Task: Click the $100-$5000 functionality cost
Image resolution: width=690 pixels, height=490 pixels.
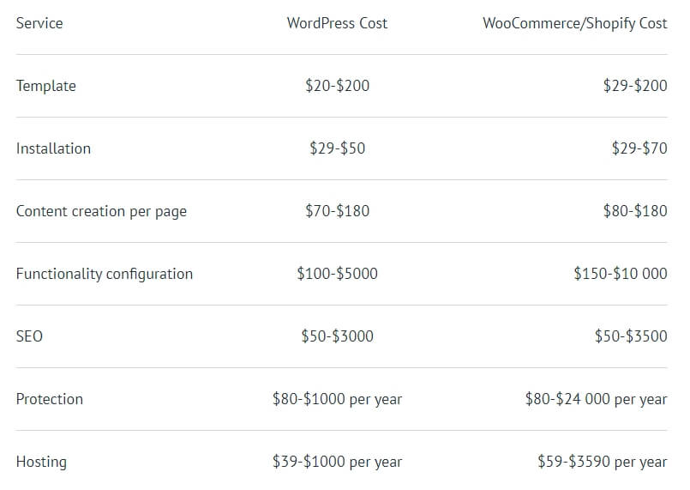Action: [337, 273]
